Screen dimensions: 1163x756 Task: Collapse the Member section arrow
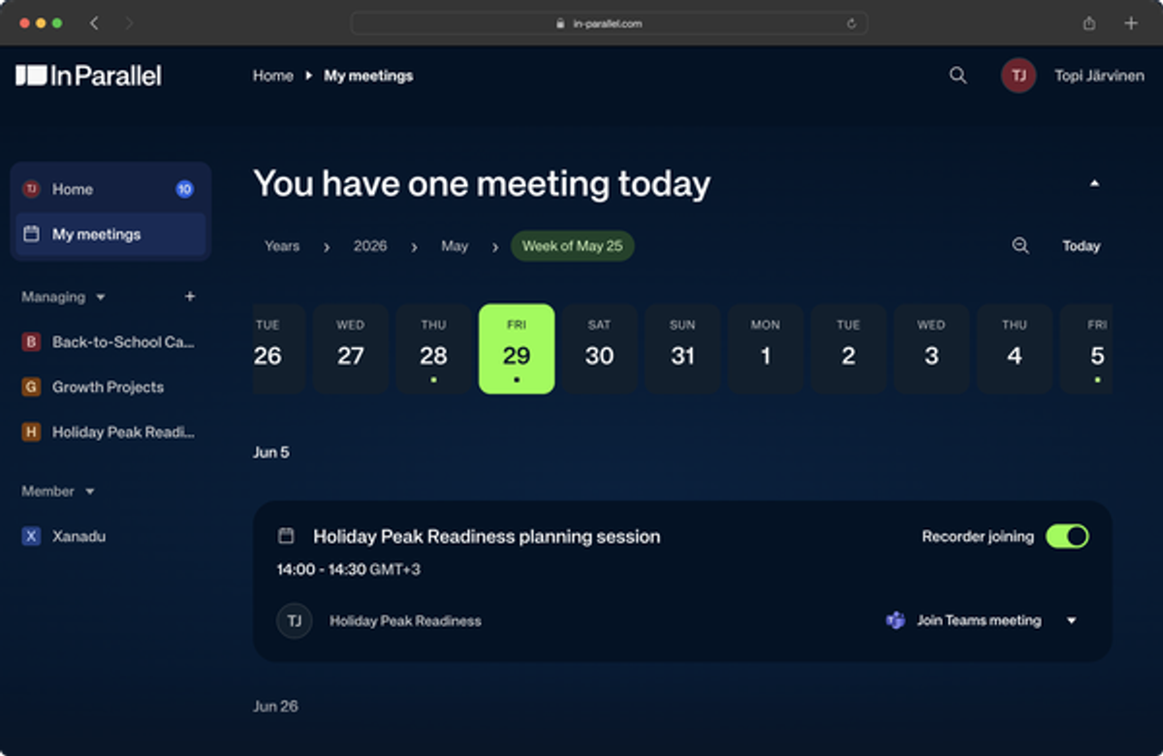tap(90, 492)
